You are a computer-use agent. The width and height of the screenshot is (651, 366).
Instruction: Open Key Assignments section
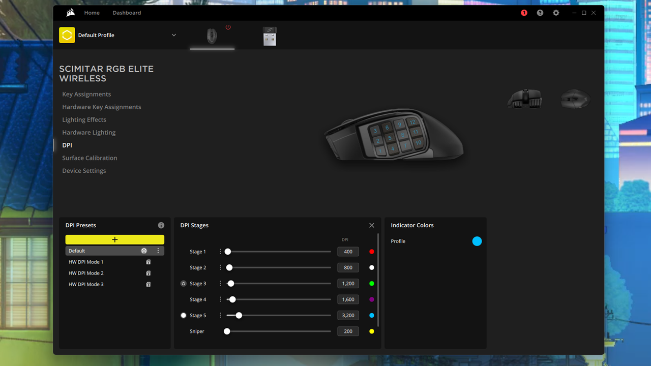(86, 94)
